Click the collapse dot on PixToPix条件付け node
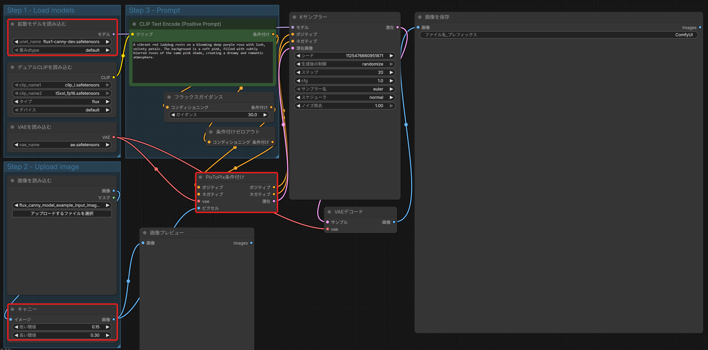Screen dimensions: 708x350 [200, 177]
